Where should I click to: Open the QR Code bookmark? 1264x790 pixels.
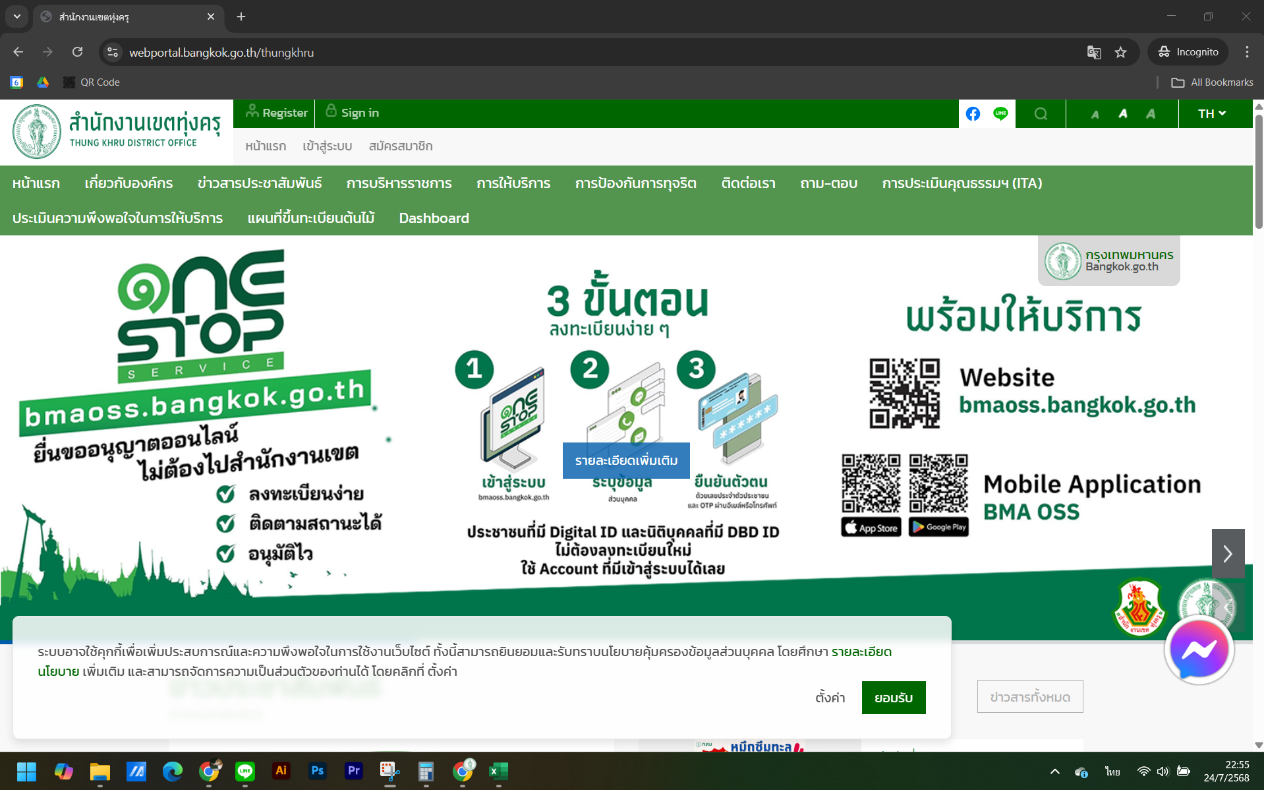tap(92, 82)
